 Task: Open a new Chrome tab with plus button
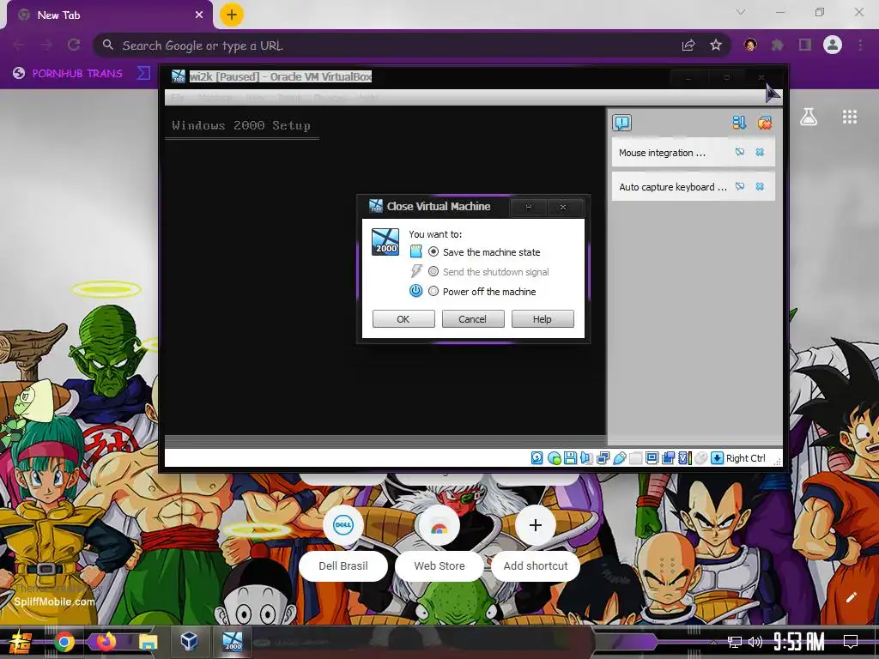232,15
